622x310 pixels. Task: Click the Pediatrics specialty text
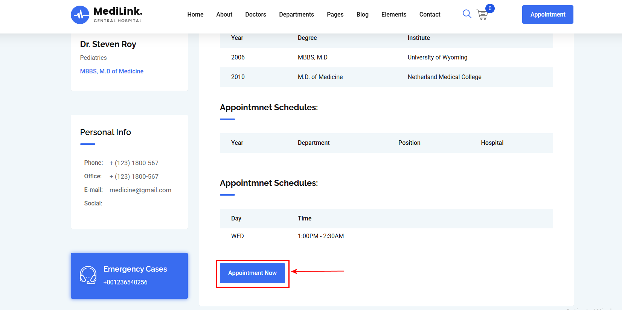(93, 58)
